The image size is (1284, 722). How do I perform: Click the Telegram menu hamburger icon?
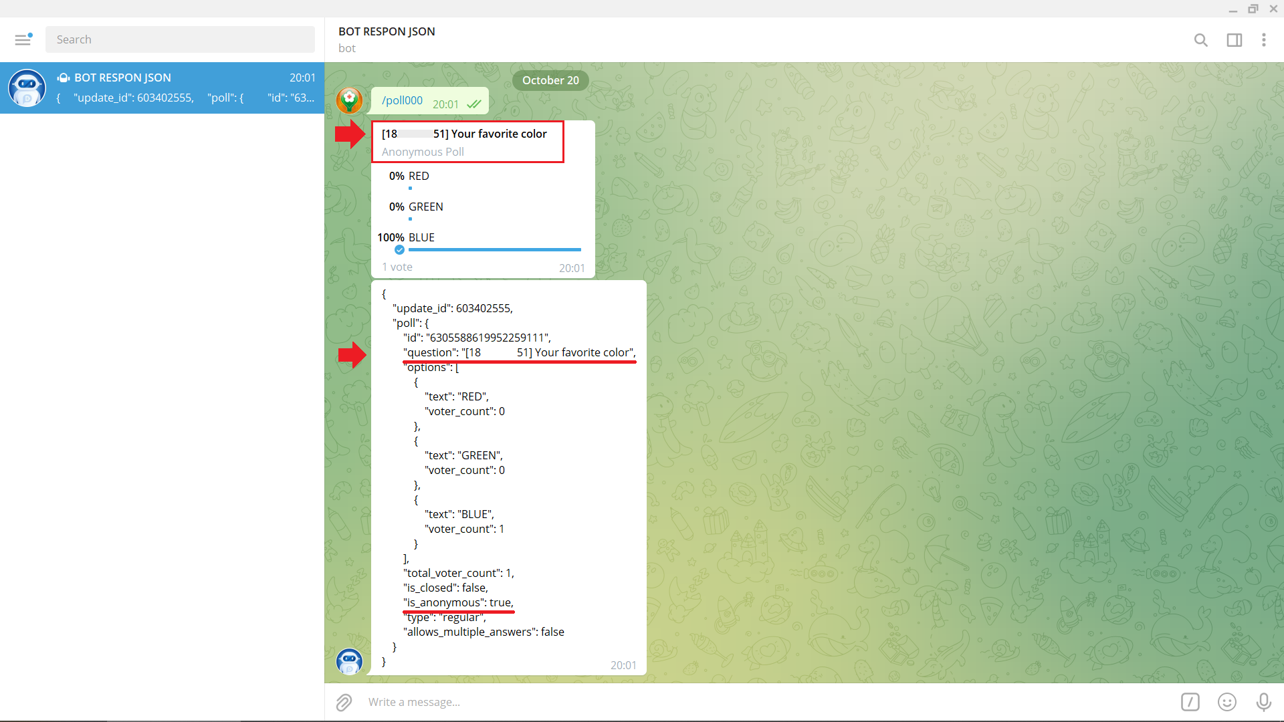[x=23, y=39]
